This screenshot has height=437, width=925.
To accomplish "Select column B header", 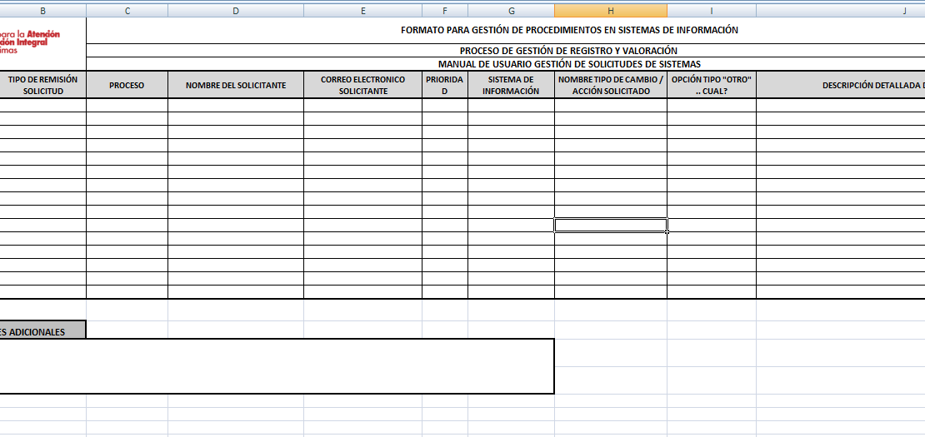I will tap(42, 11).
